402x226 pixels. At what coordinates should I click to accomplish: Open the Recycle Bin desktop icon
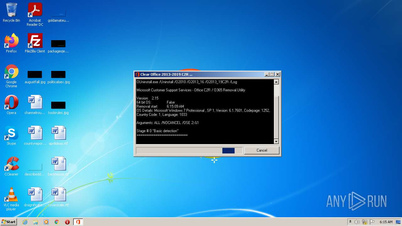click(x=11, y=13)
